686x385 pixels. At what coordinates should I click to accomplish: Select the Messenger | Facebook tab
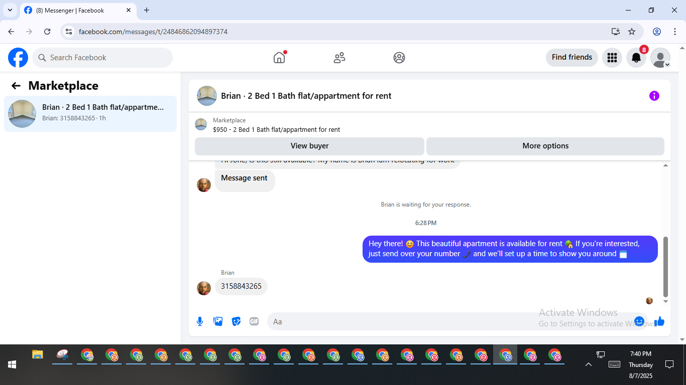coord(77,10)
